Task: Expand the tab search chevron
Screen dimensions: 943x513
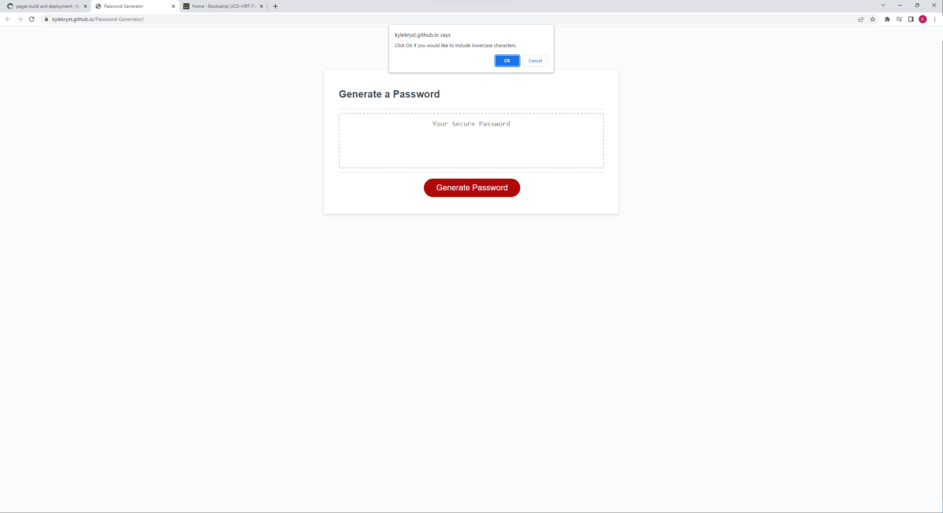Action: [883, 6]
